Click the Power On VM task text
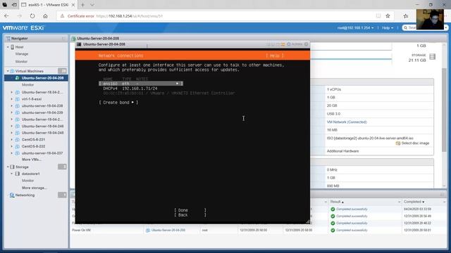 (82, 230)
